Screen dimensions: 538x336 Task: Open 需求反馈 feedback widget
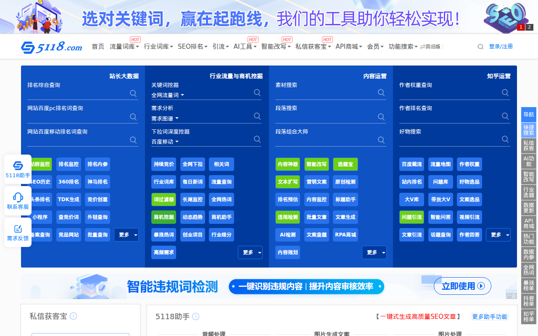coord(18,232)
